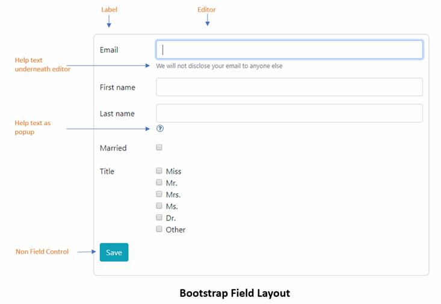Select the Mr. title checkbox
Screen dimensions: 441x304
click(159, 182)
